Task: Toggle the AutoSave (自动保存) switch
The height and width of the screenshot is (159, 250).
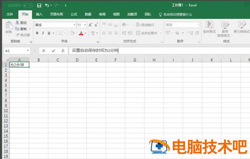Action: click(28, 5)
